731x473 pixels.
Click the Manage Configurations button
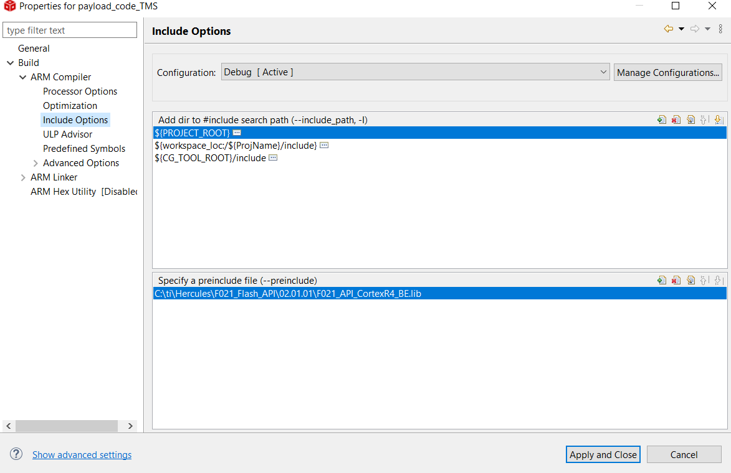tap(667, 73)
